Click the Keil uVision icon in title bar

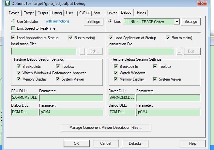coord(8,3)
